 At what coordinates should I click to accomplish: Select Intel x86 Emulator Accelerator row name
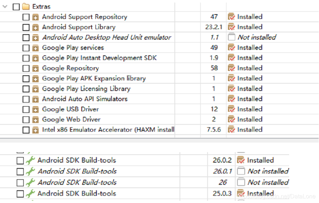point(108,130)
